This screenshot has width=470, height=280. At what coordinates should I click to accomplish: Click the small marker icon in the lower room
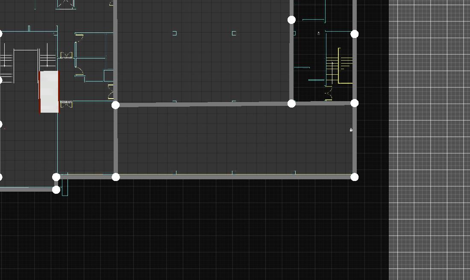point(351,130)
